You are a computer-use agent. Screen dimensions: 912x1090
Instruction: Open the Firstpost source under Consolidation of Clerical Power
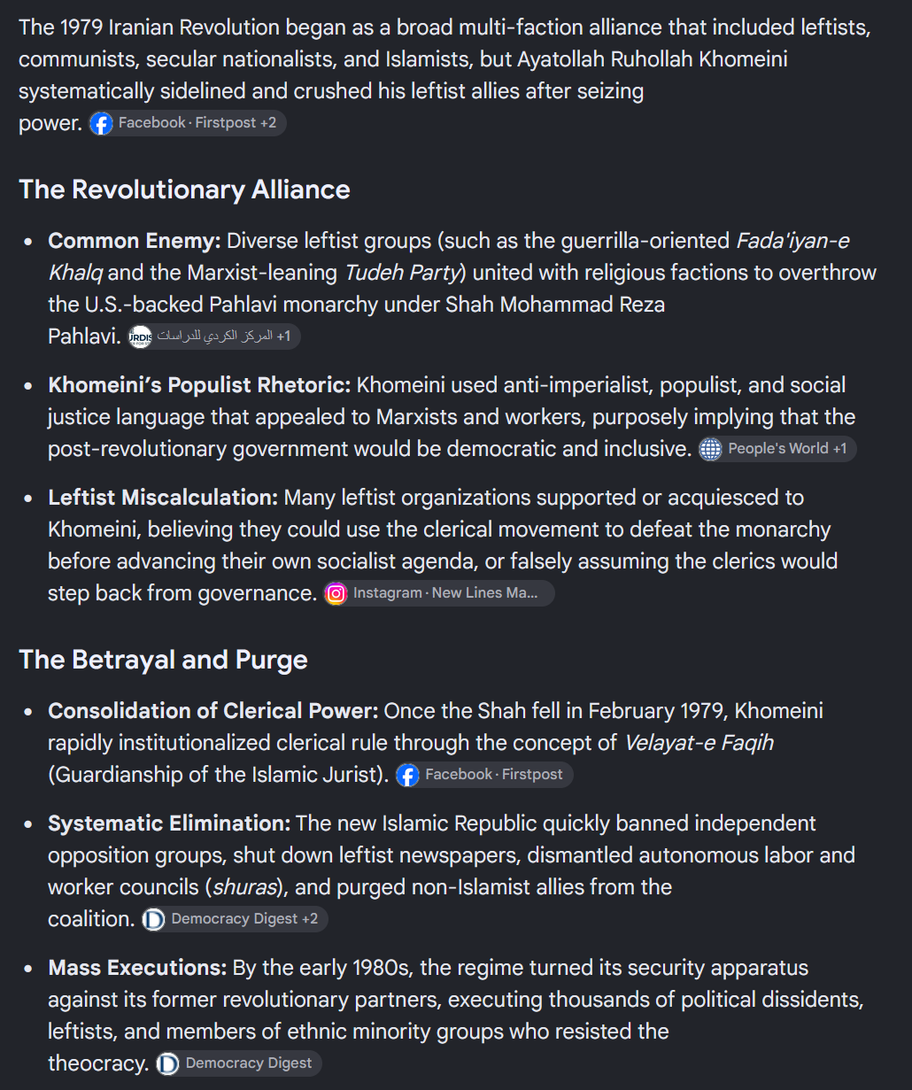coord(532,775)
